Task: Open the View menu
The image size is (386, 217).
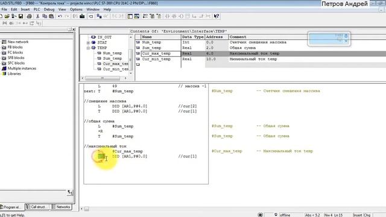Action: [x=62, y=10]
